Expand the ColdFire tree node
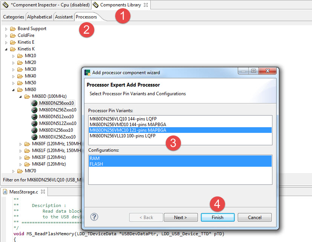 (x=6, y=36)
